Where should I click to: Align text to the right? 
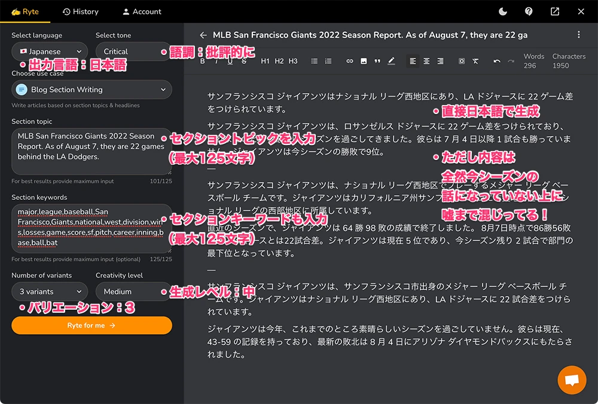tap(440, 61)
